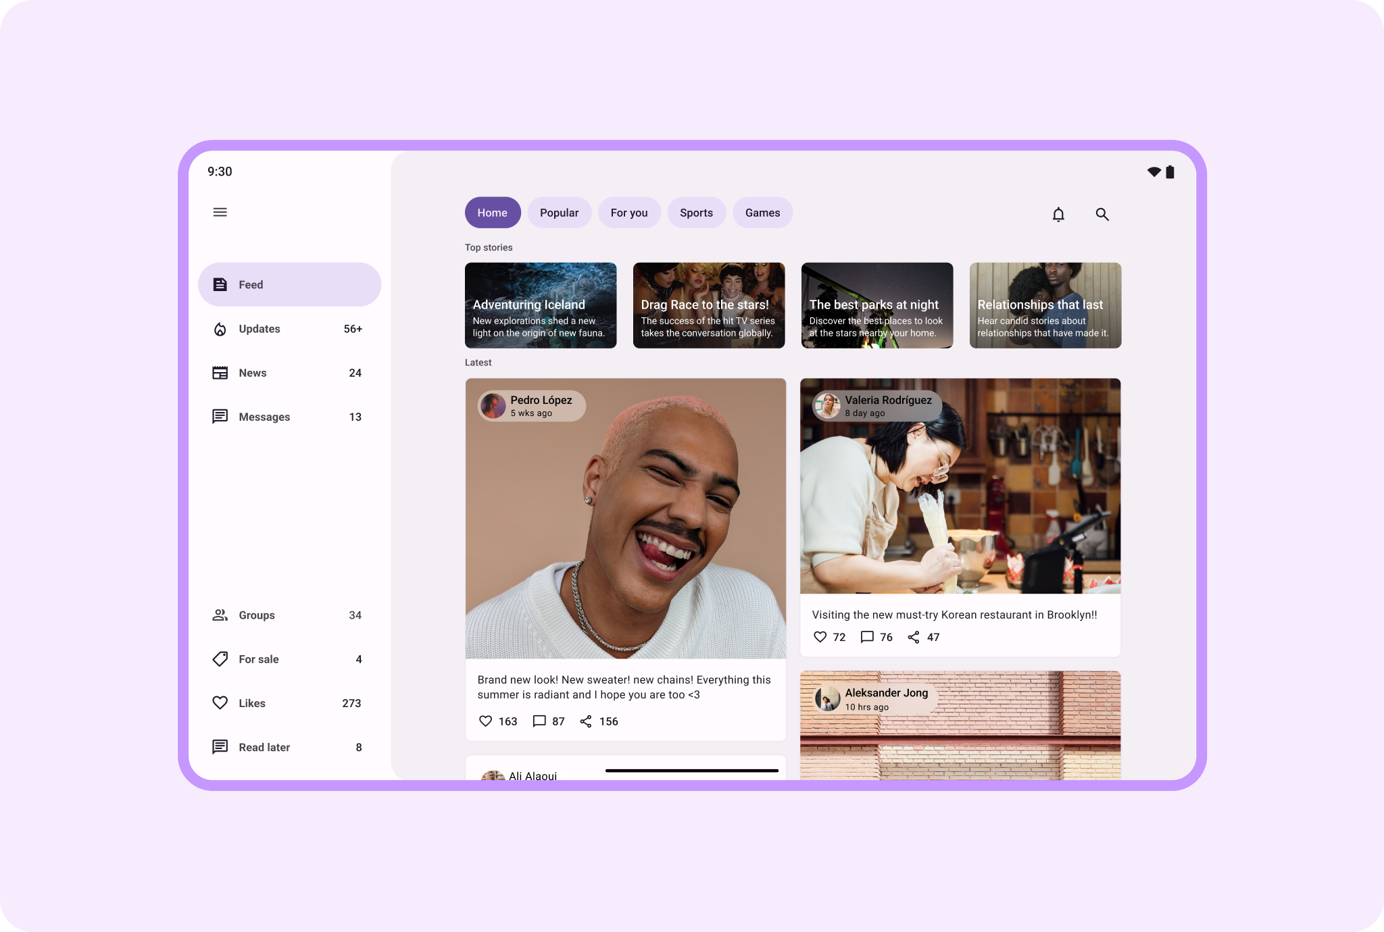Screen dimensions: 1384x932
Task: Like Valeria Rodríguez's restaurant post
Action: coord(820,637)
